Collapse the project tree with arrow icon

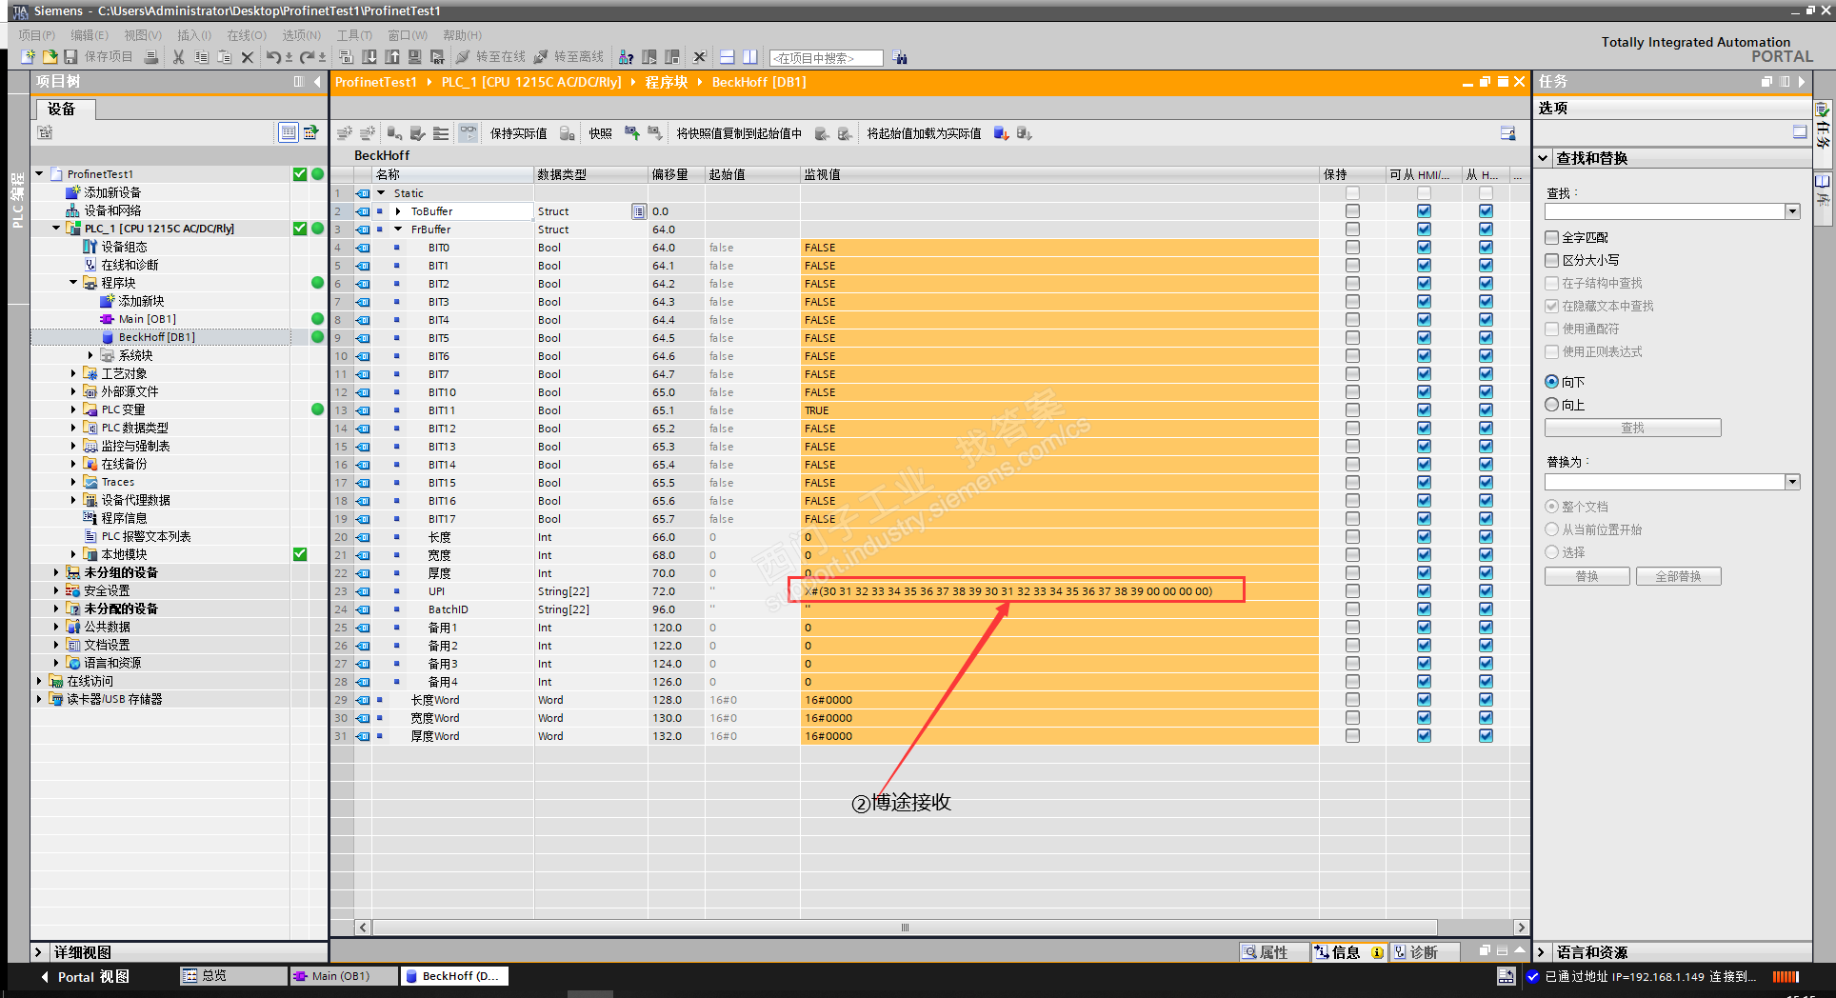coord(317,82)
